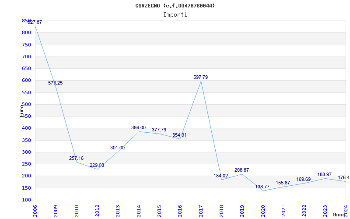Click the 100 y-axis tick label
Viewport: 350px width, 219px height.
pyautogui.click(x=26, y=200)
